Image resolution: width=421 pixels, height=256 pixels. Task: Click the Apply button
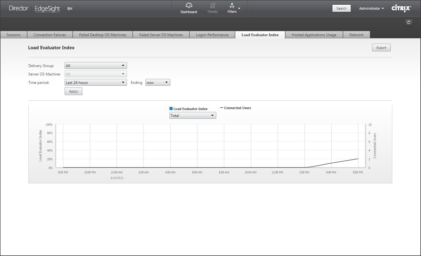tap(73, 91)
